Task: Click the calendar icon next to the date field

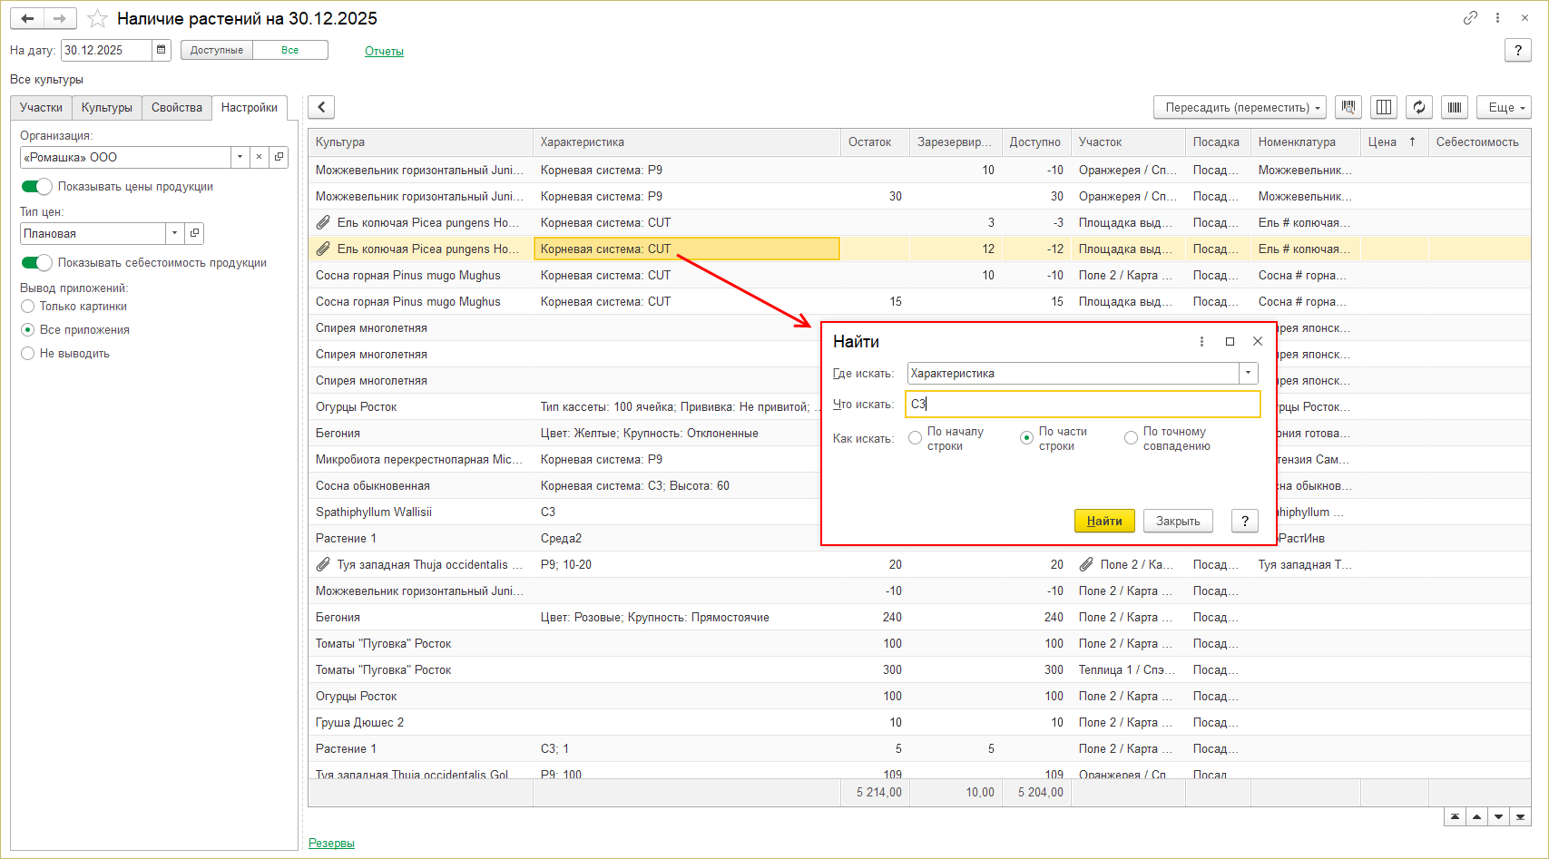Action: point(162,50)
